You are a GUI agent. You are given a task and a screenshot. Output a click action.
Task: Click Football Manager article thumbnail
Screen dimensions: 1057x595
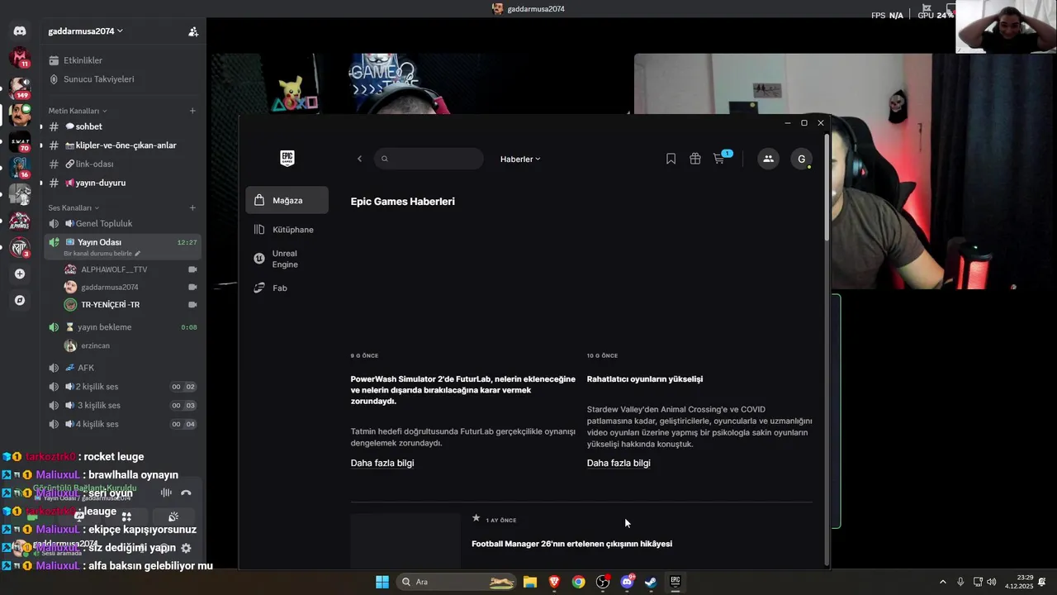[x=405, y=541]
